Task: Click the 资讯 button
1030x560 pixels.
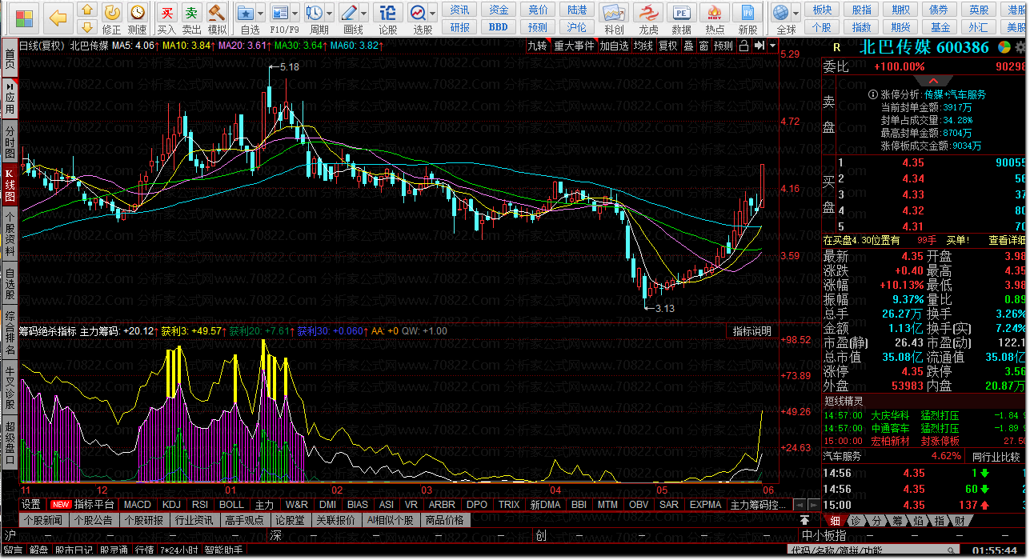Action: (460, 10)
